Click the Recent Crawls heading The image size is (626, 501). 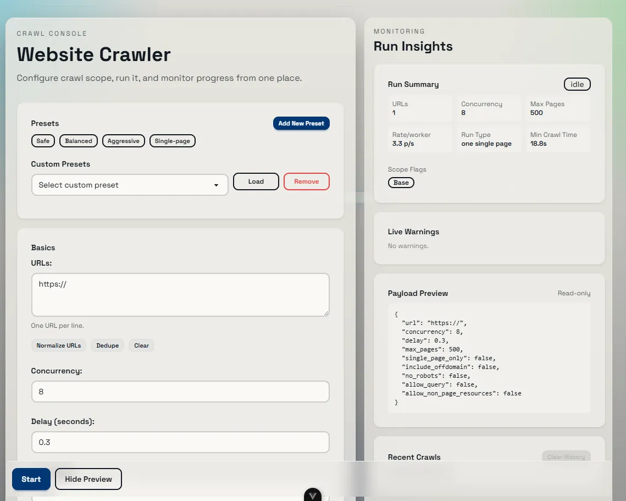[x=414, y=457]
